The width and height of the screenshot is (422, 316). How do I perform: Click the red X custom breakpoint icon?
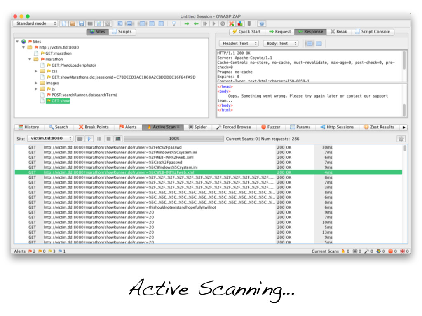point(231,23)
